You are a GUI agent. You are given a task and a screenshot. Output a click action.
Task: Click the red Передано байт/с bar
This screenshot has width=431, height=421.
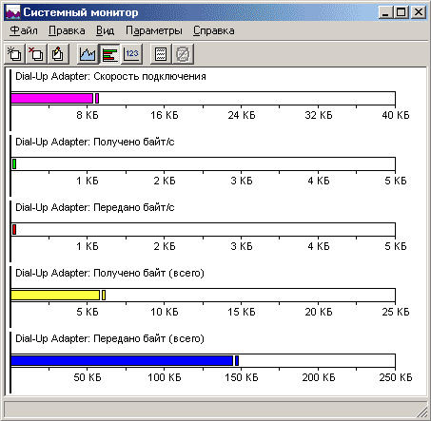[14, 230]
